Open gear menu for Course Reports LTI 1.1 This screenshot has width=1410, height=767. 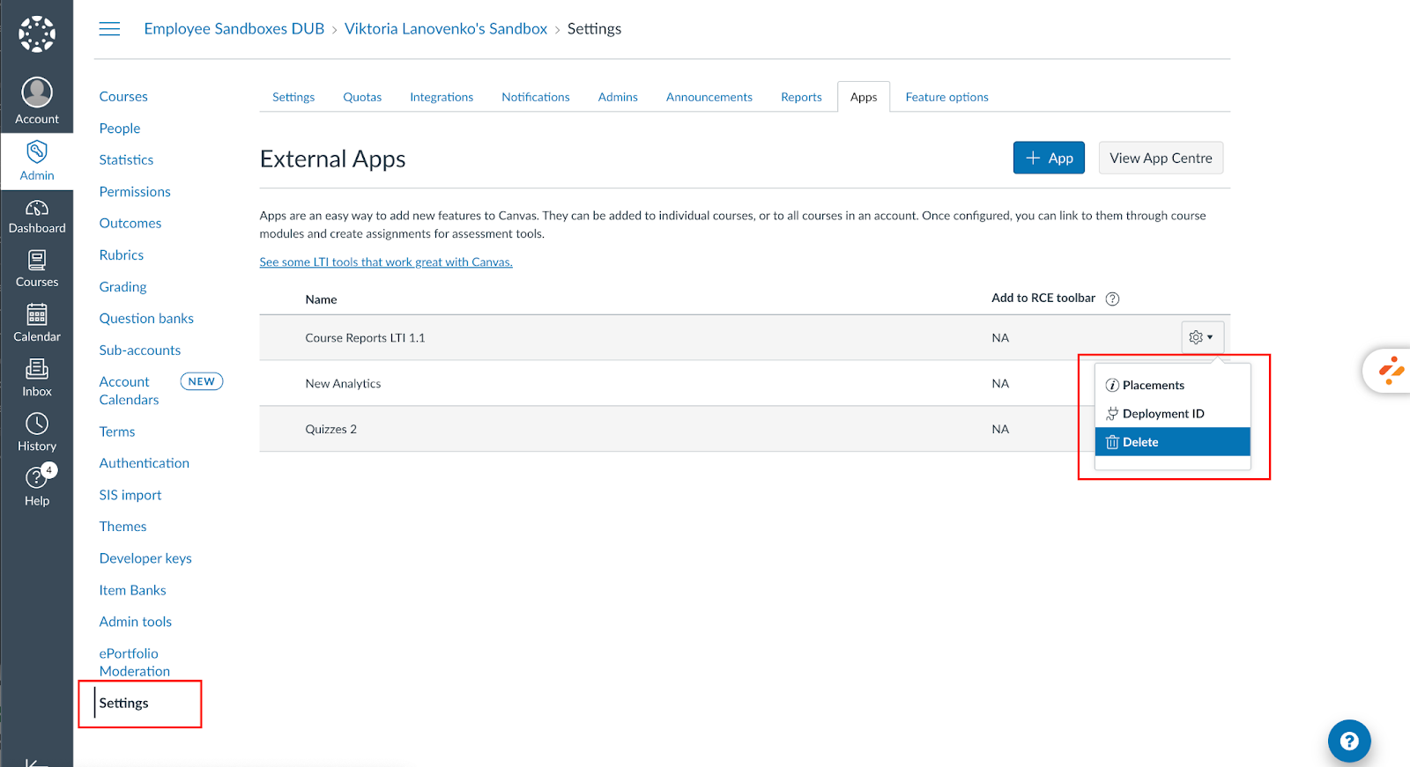tap(1202, 337)
